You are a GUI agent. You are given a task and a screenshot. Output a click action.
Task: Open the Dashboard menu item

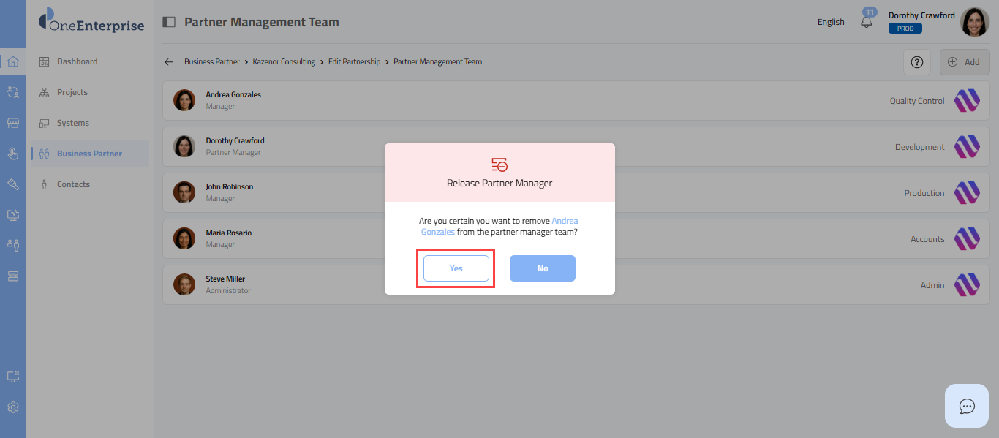pos(77,61)
